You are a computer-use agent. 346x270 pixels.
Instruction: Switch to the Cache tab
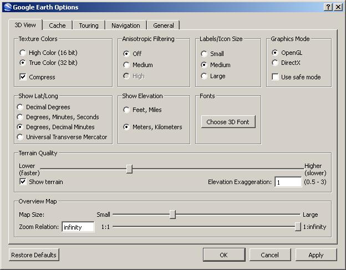57,26
